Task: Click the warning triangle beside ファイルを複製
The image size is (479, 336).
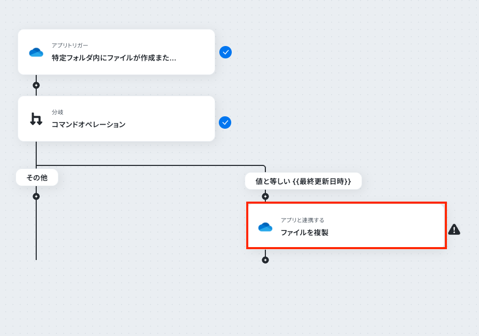Action: click(x=454, y=229)
